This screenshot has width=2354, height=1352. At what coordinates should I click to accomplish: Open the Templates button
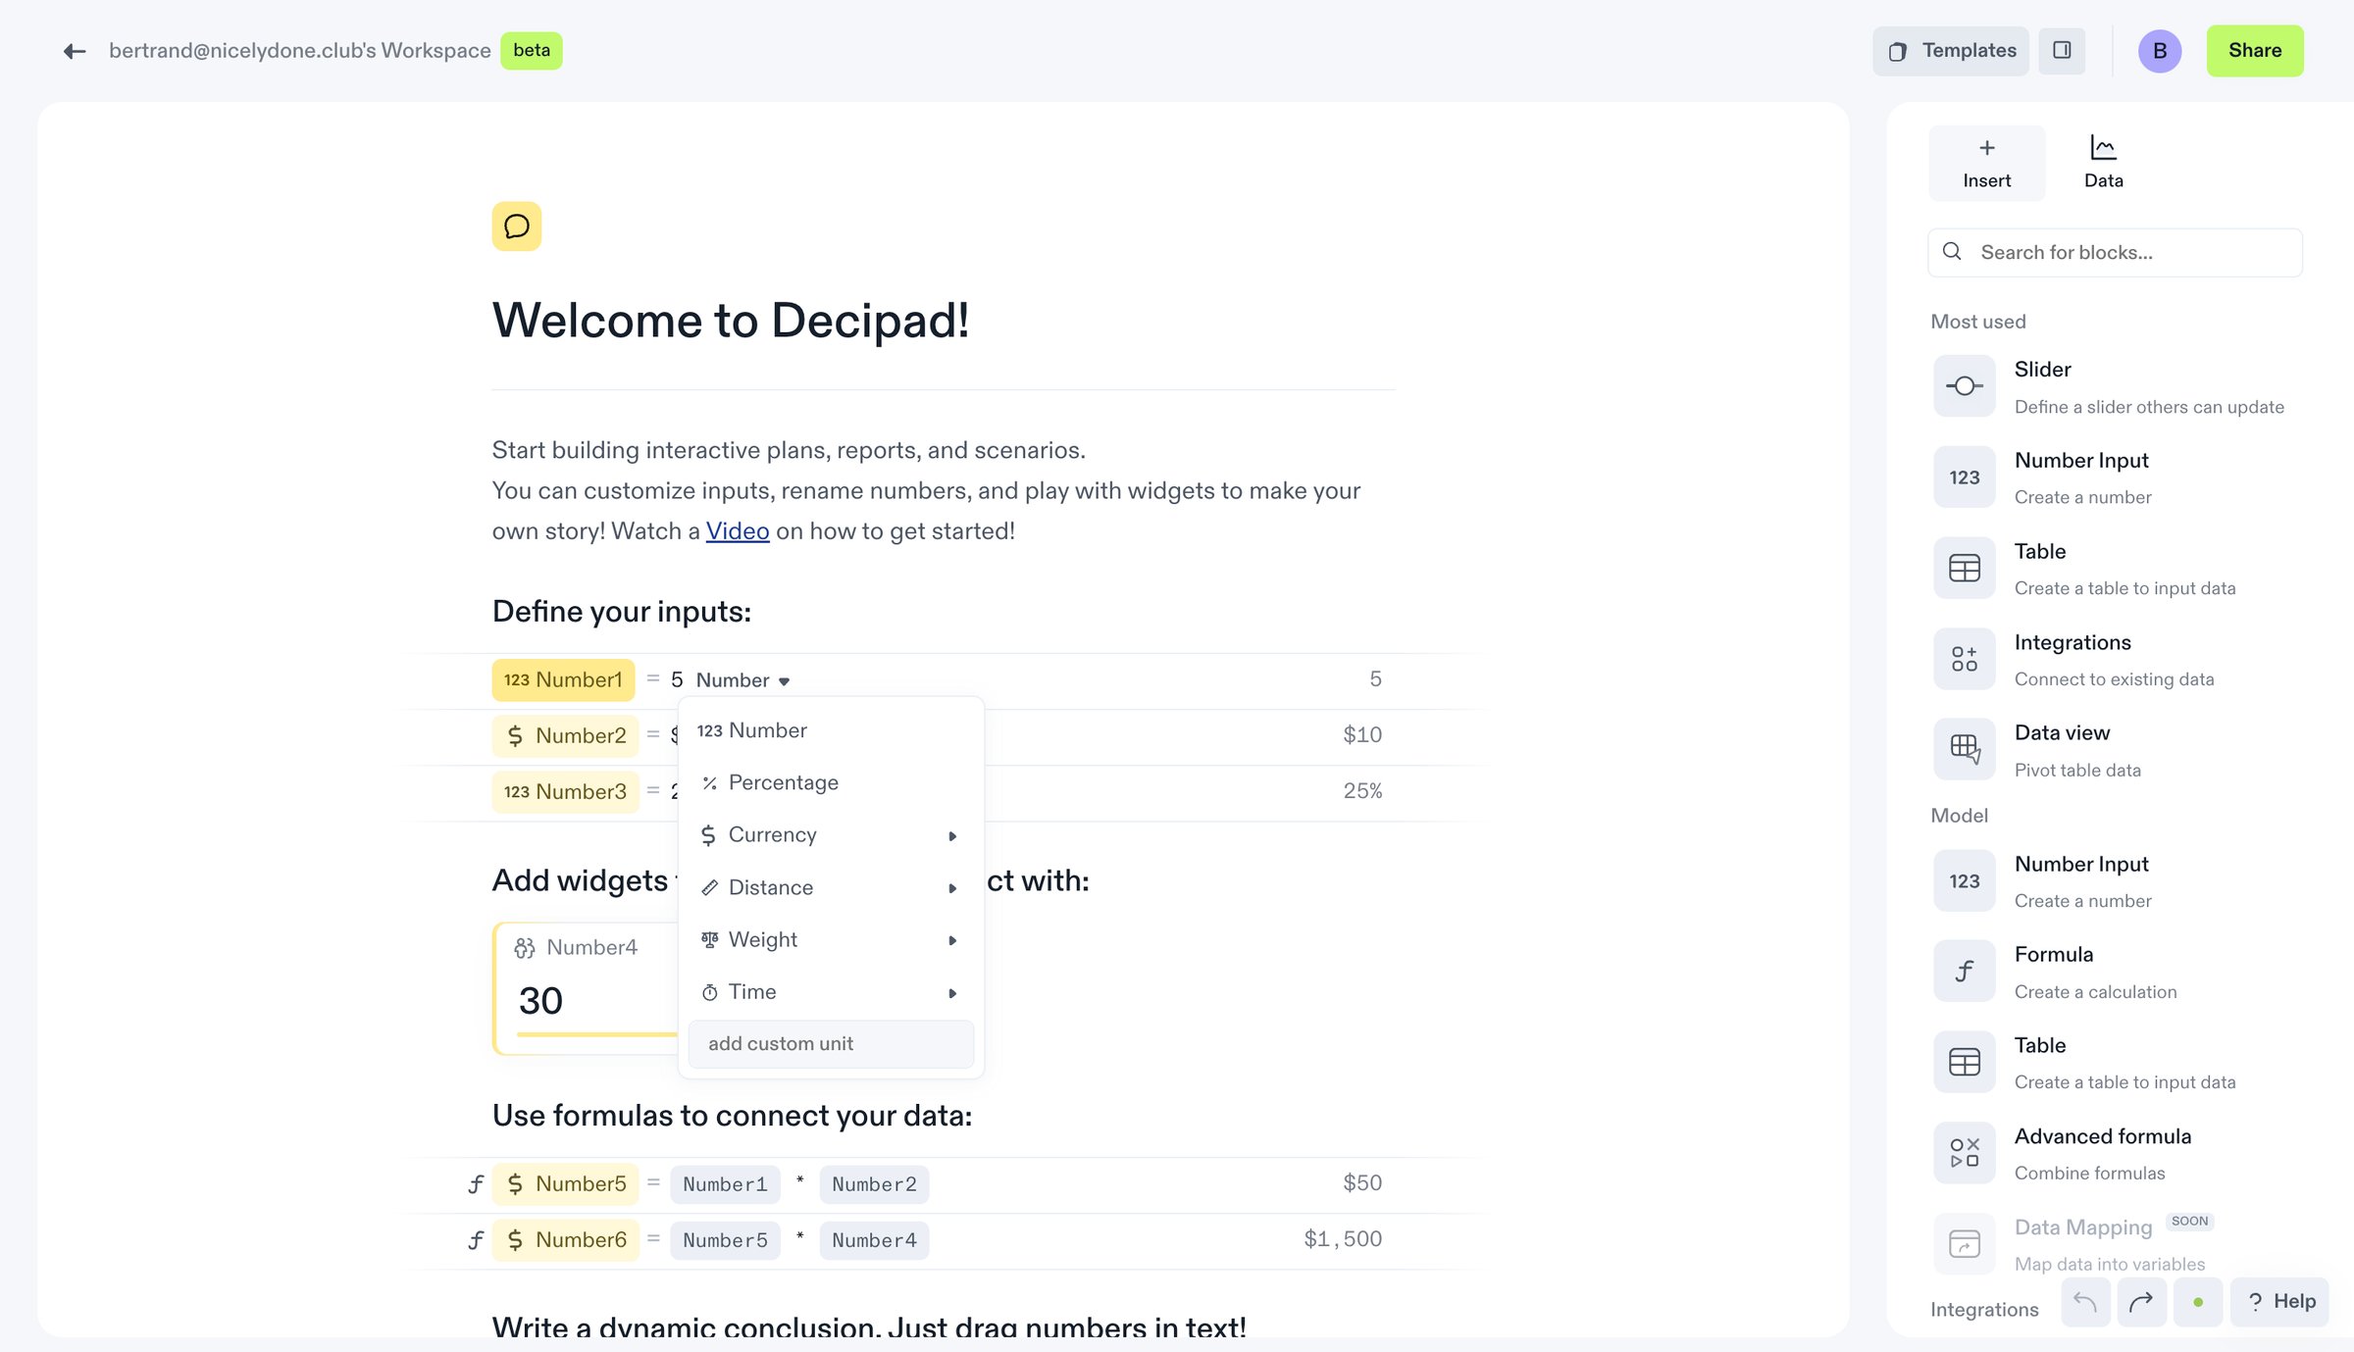click(1951, 51)
